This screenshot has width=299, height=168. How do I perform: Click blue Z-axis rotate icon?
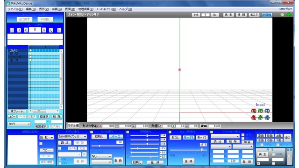[x=267, y=111]
